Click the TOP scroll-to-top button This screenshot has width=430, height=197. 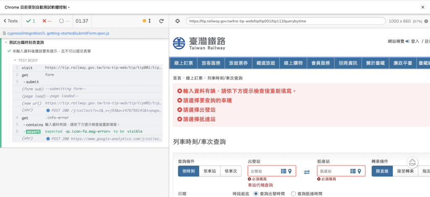[x=412, y=163]
